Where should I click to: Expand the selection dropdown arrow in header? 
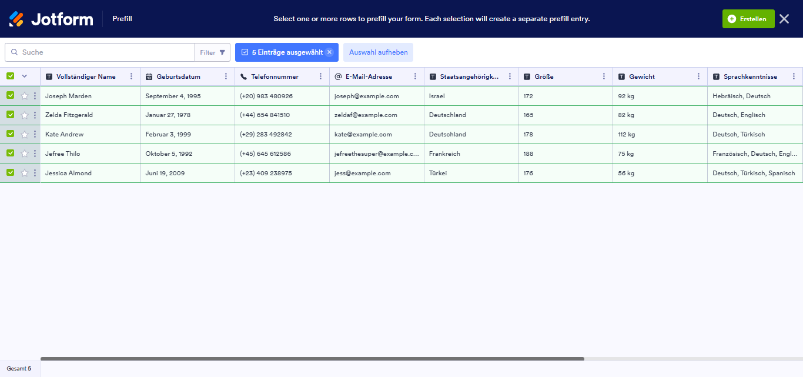click(x=24, y=76)
